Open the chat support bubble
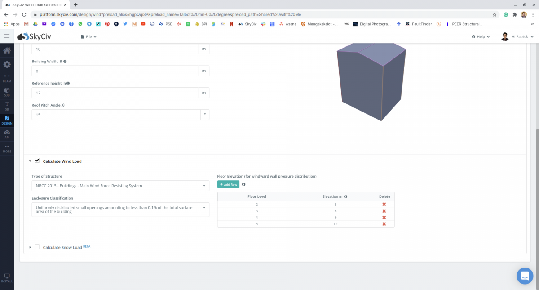The height and width of the screenshot is (290, 539). 524,276
